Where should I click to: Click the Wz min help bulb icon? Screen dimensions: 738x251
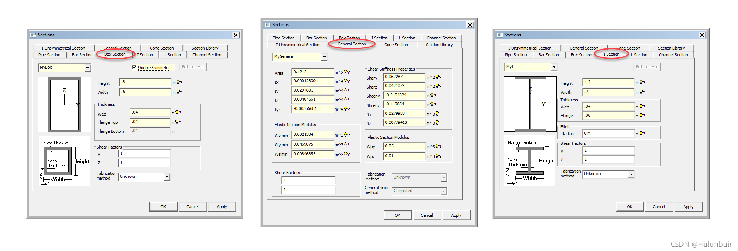coord(347,154)
